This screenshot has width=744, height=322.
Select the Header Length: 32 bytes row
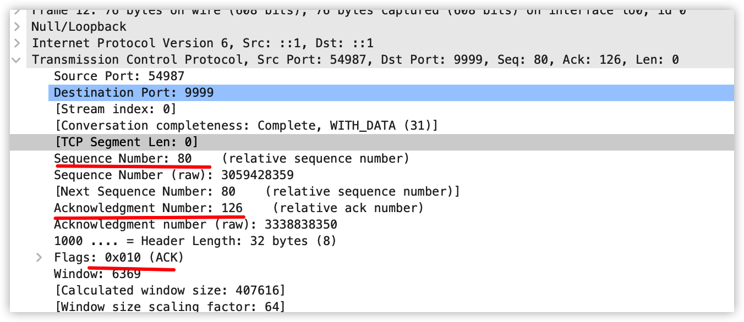pos(195,241)
